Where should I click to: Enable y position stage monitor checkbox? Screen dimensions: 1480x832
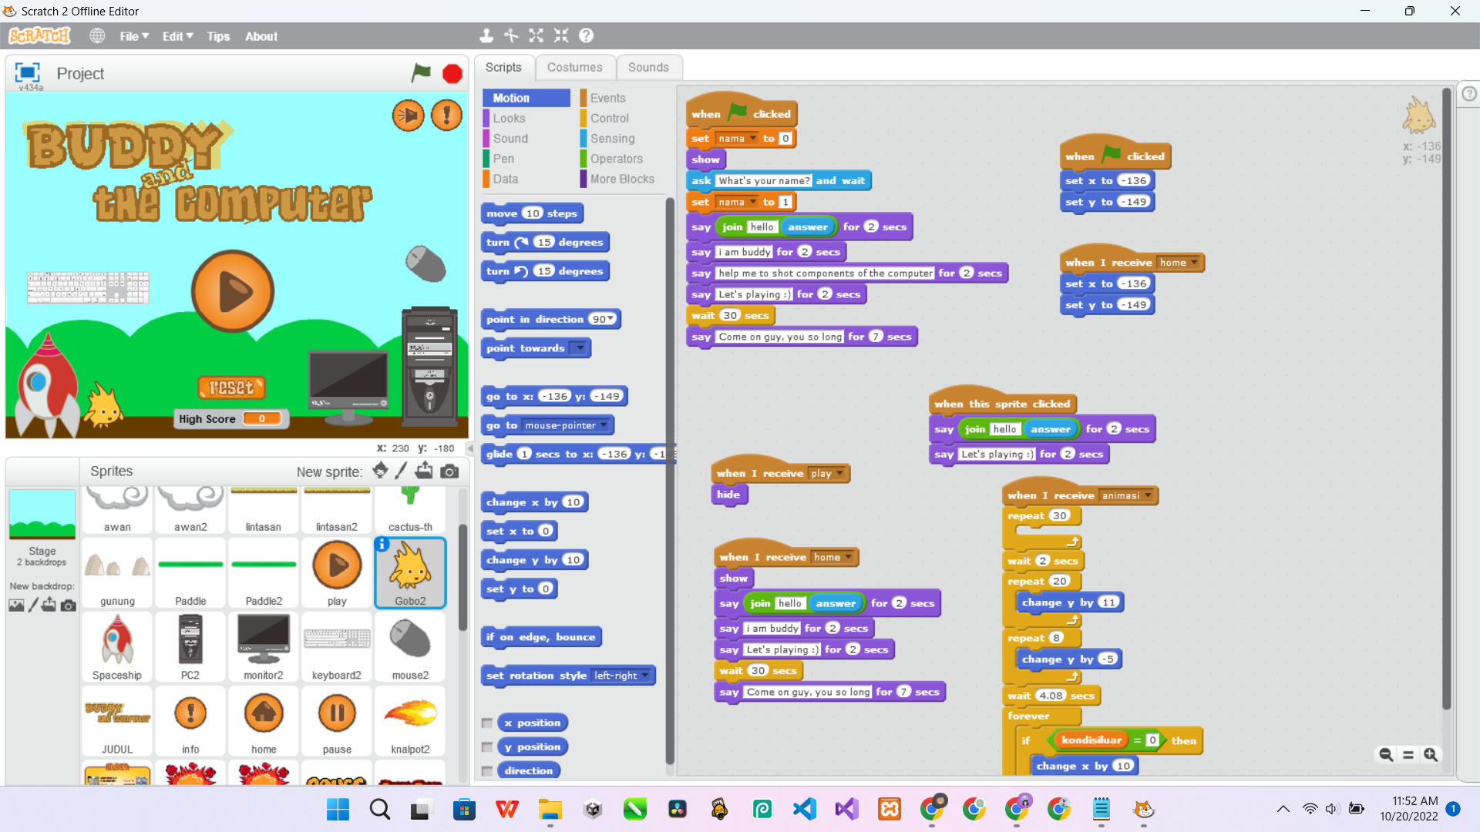(x=487, y=747)
